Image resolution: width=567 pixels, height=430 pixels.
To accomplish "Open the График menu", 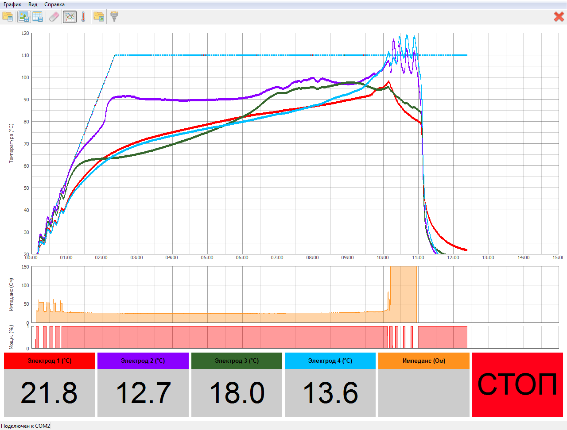I will 12,4.
